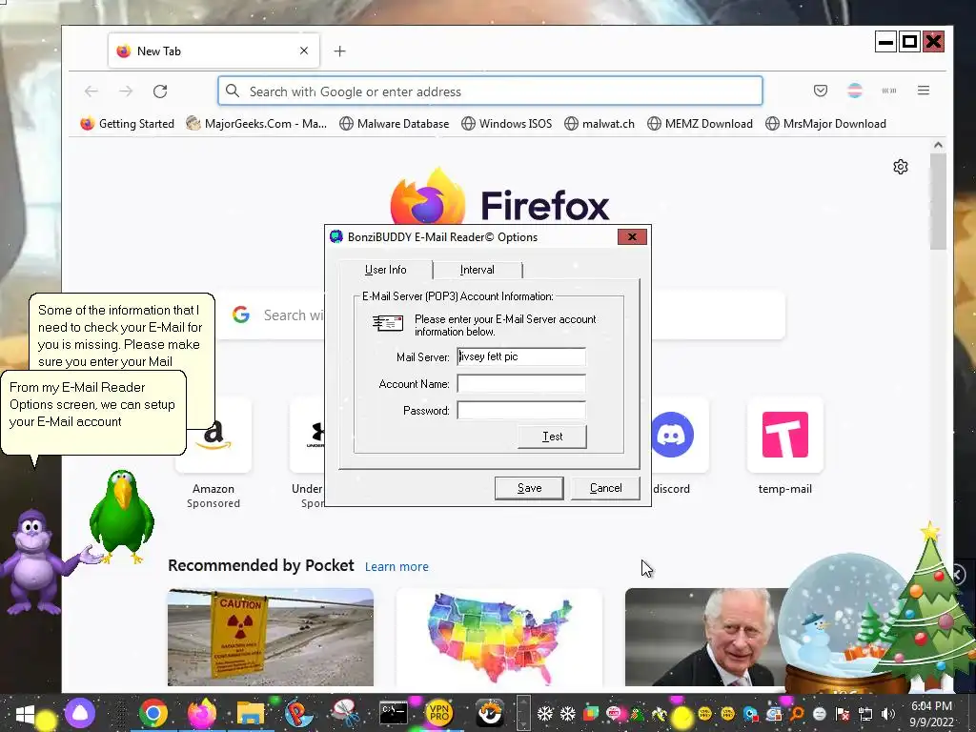The width and height of the screenshot is (976, 732).
Task: Open the Snipping Tool taskbar icon
Action: coord(345,713)
